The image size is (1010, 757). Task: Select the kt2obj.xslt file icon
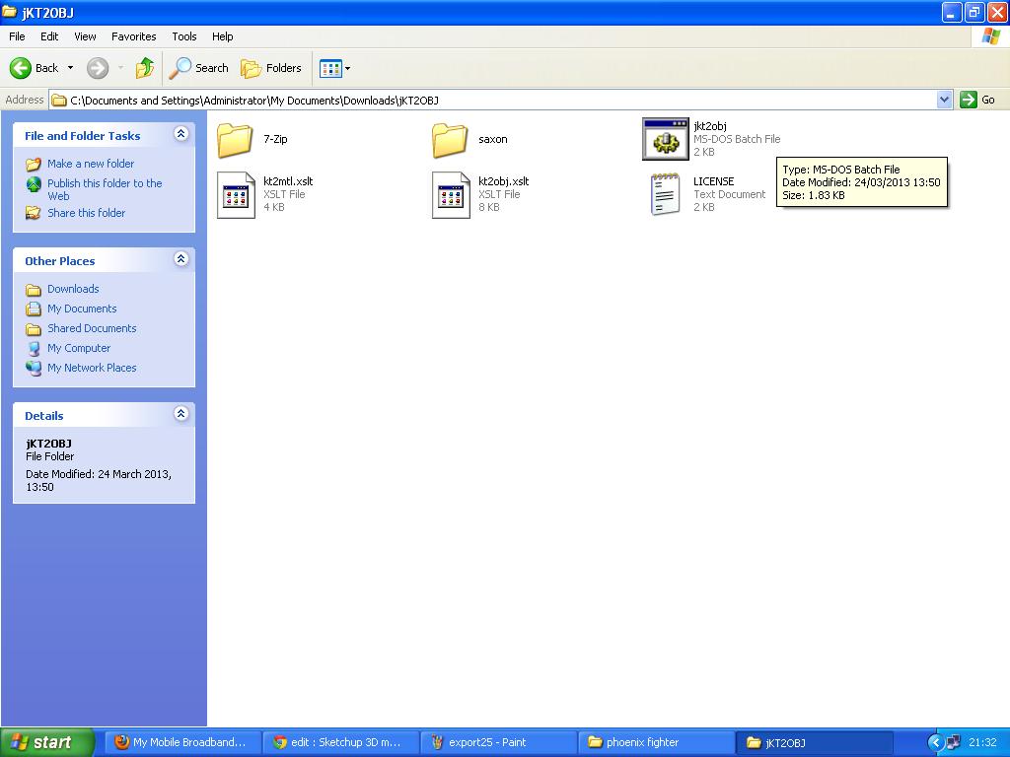click(x=451, y=194)
